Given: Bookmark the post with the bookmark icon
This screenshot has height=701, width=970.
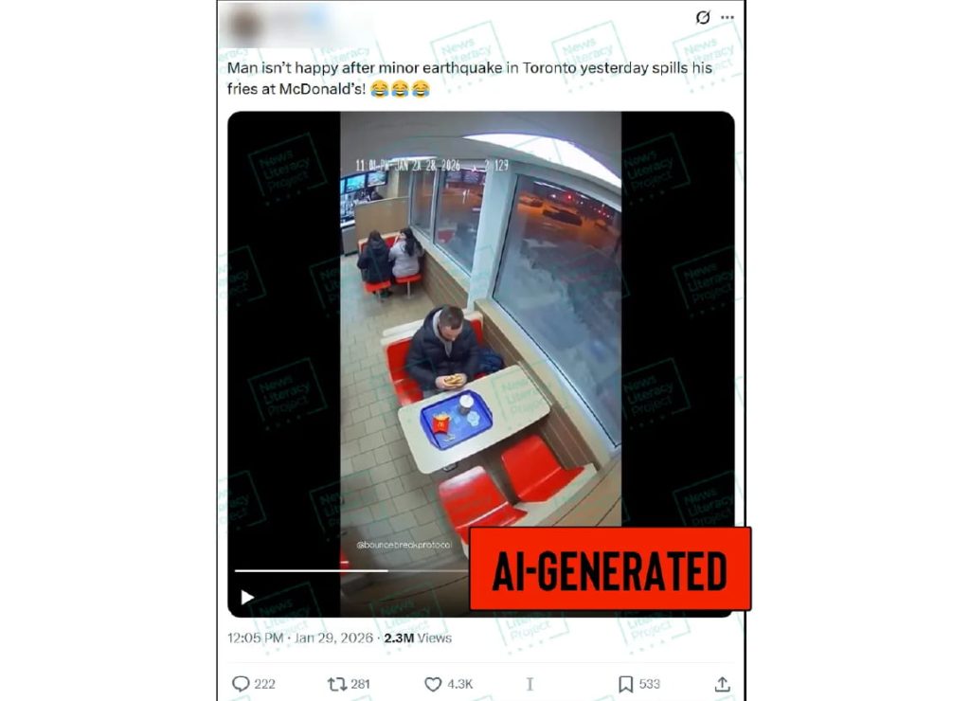Looking at the screenshot, I should pyautogui.click(x=625, y=684).
